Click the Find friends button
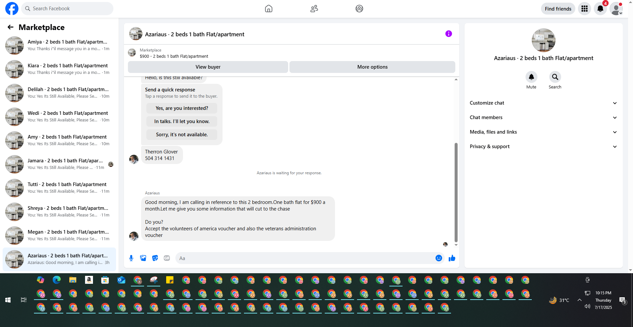Image resolution: width=633 pixels, height=327 pixels. coord(558,9)
